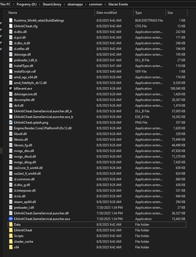Click the Data folder icon

click(x=11, y=224)
